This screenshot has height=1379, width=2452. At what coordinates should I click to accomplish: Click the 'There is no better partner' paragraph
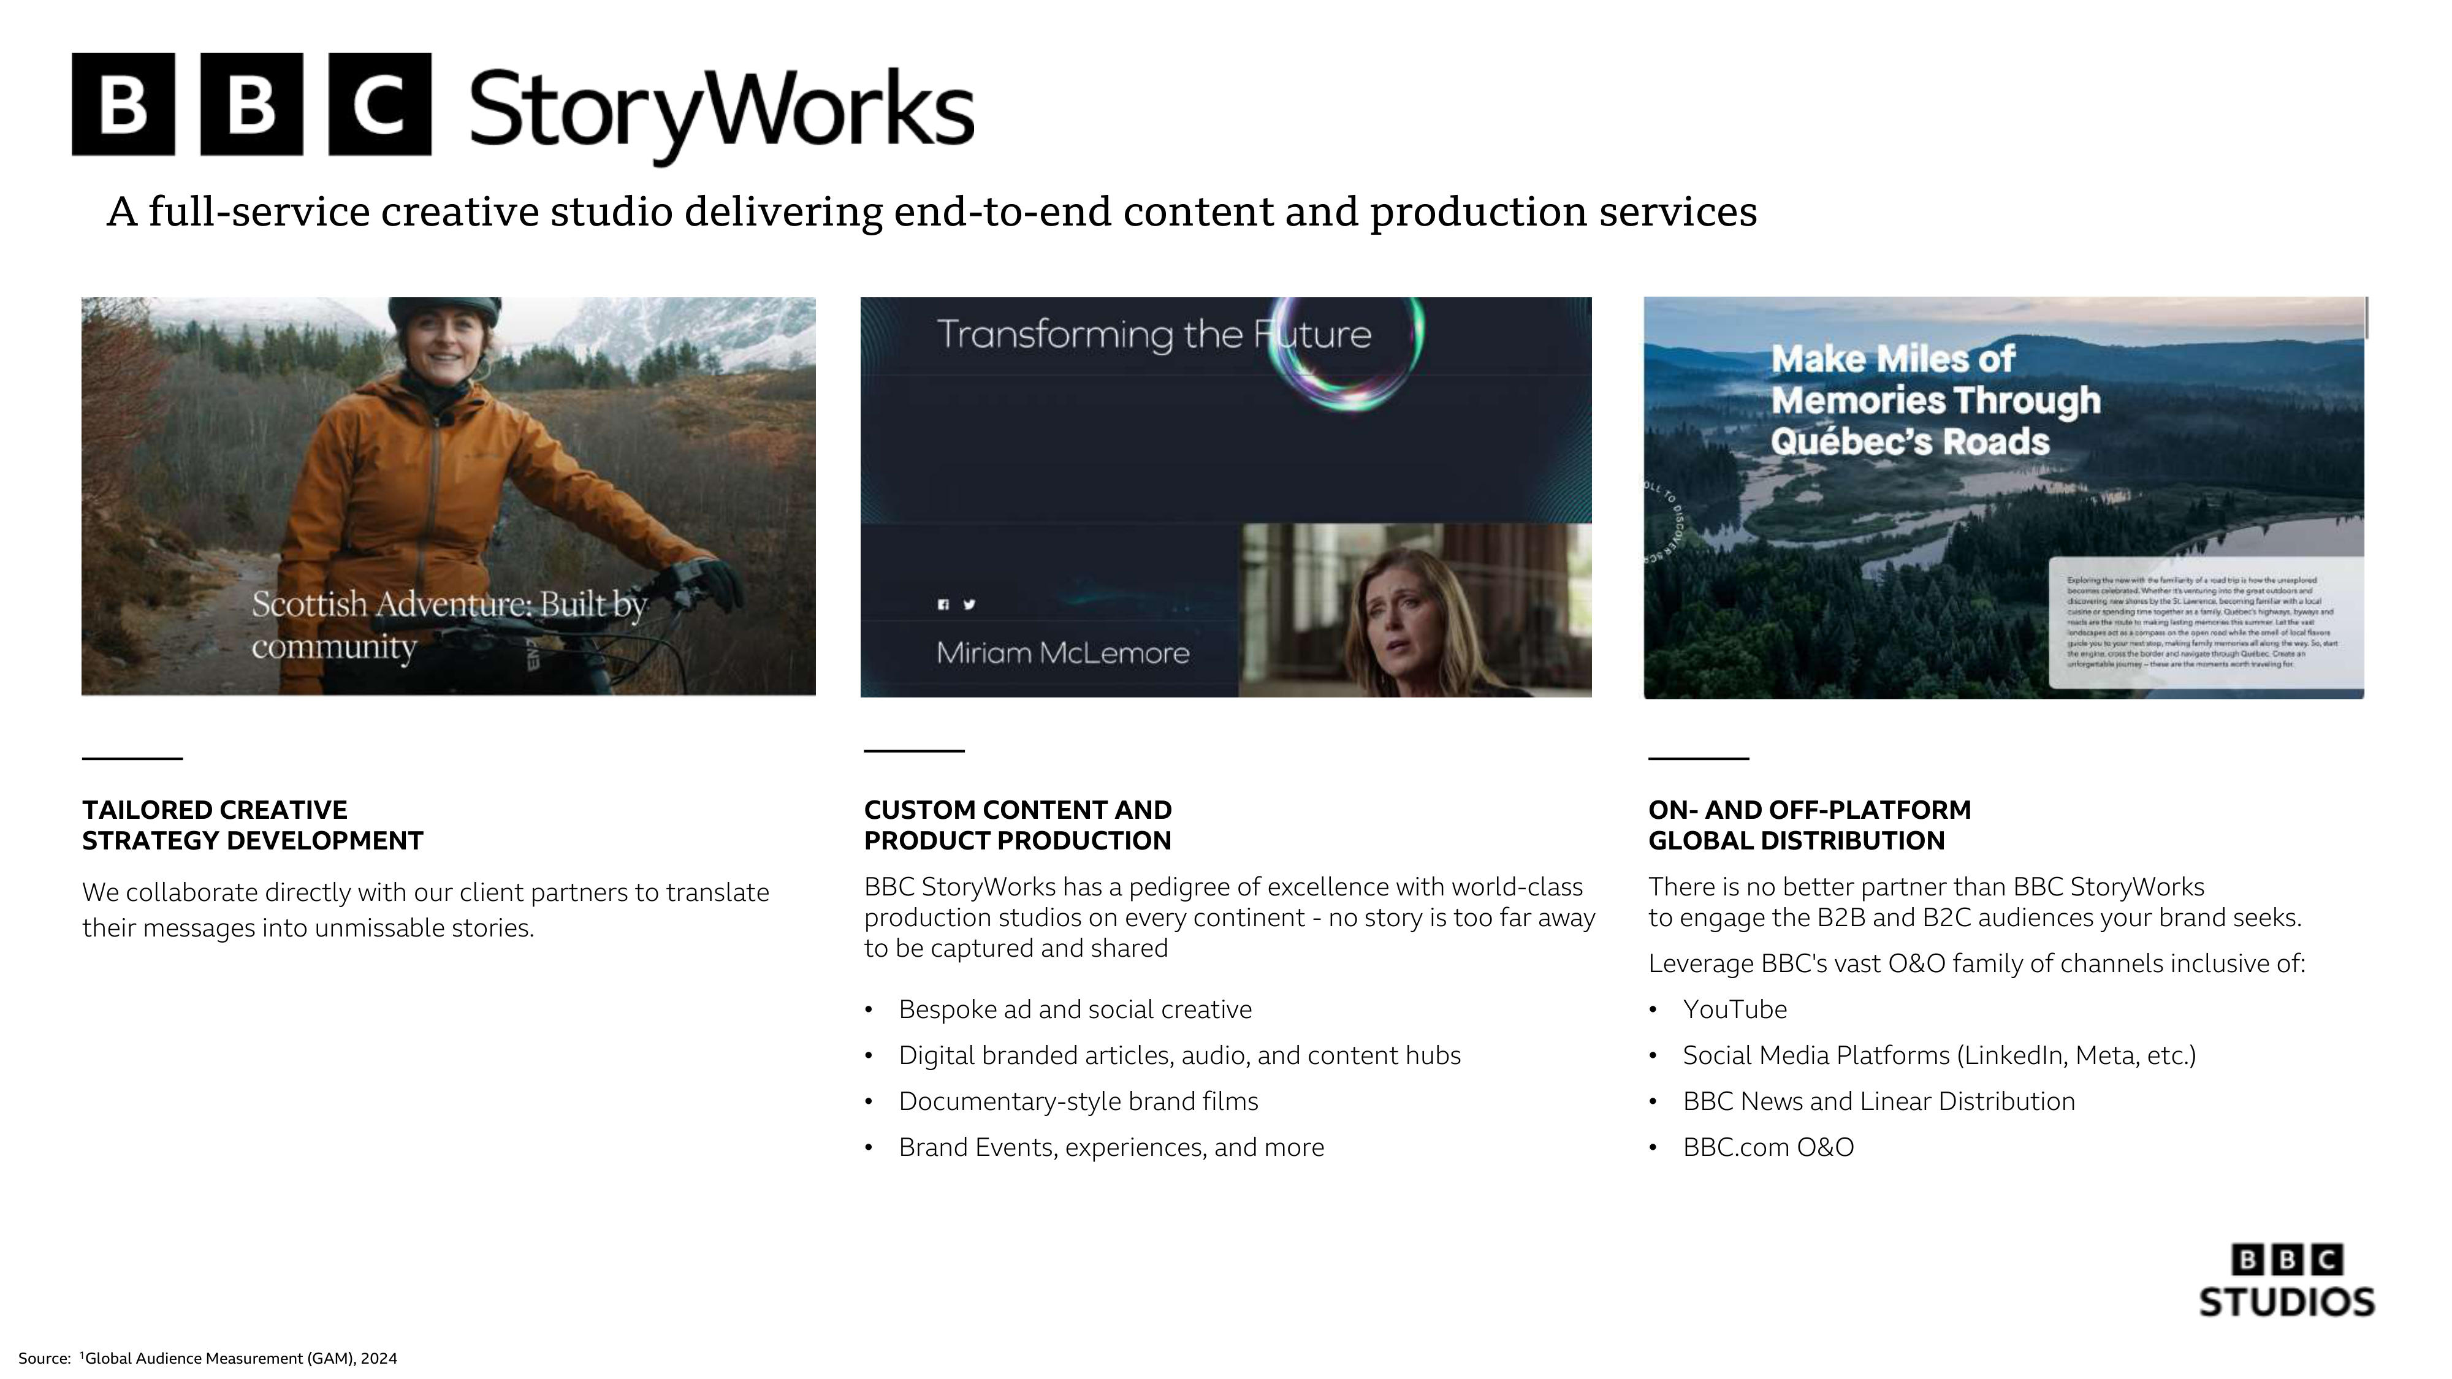(x=1975, y=902)
